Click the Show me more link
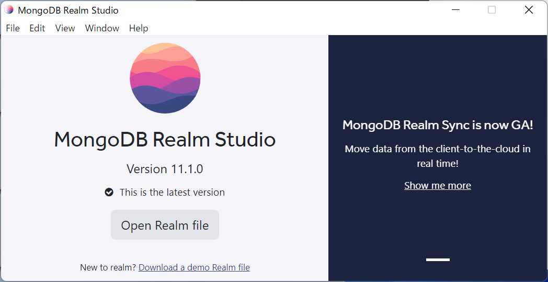This screenshot has height=282, width=548. point(438,185)
